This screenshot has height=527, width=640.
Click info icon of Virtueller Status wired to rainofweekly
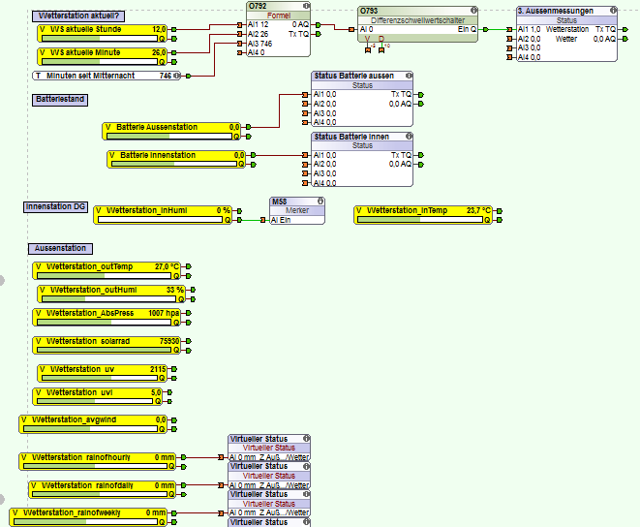[306, 494]
